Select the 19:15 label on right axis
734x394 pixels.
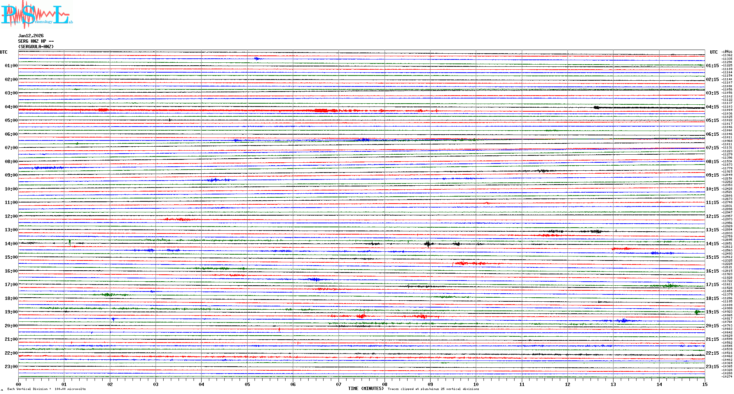tap(712, 312)
